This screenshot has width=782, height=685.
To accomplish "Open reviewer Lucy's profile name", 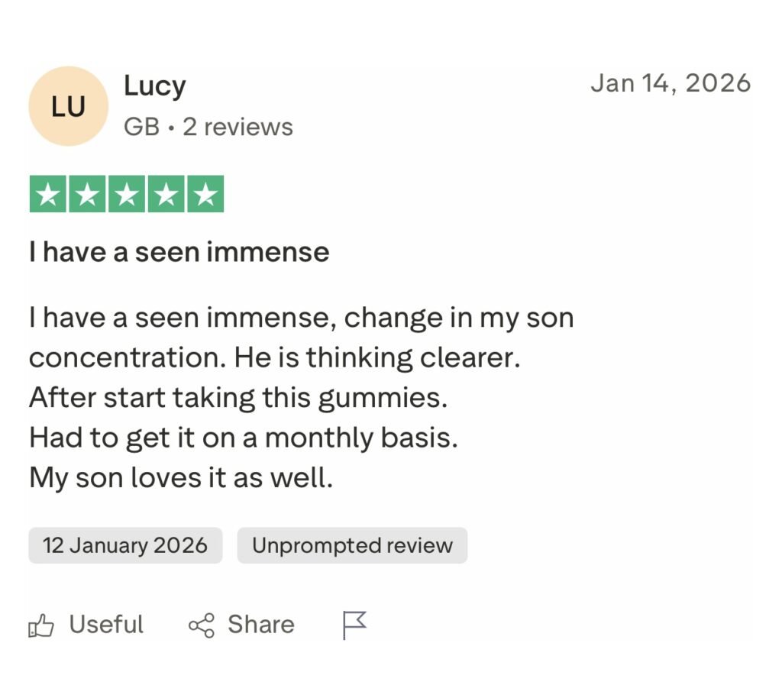I will click(x=154, y=87).
